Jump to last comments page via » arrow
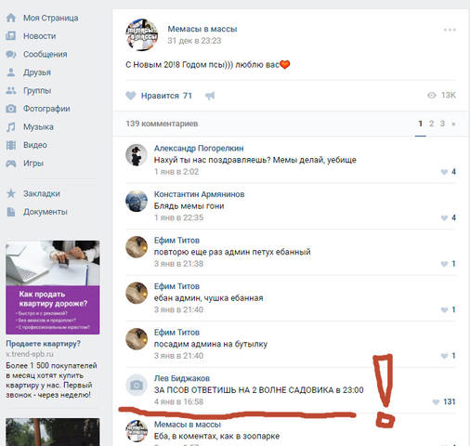The image size is (470, 446). [453, 124]
